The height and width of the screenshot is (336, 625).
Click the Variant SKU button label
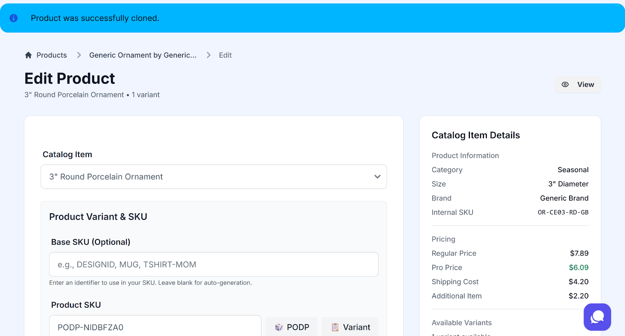(356, 327)
